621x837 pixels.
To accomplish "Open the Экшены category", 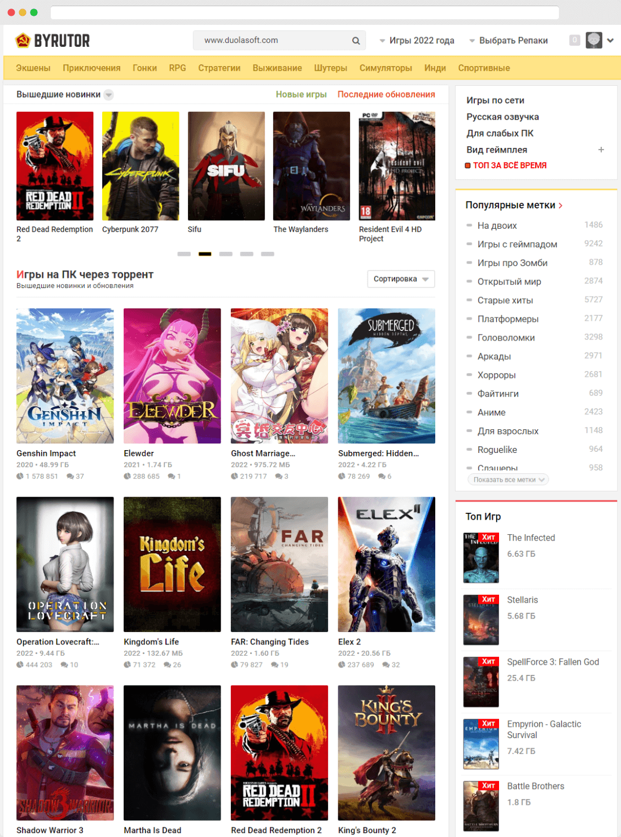I will coord(33,68).
